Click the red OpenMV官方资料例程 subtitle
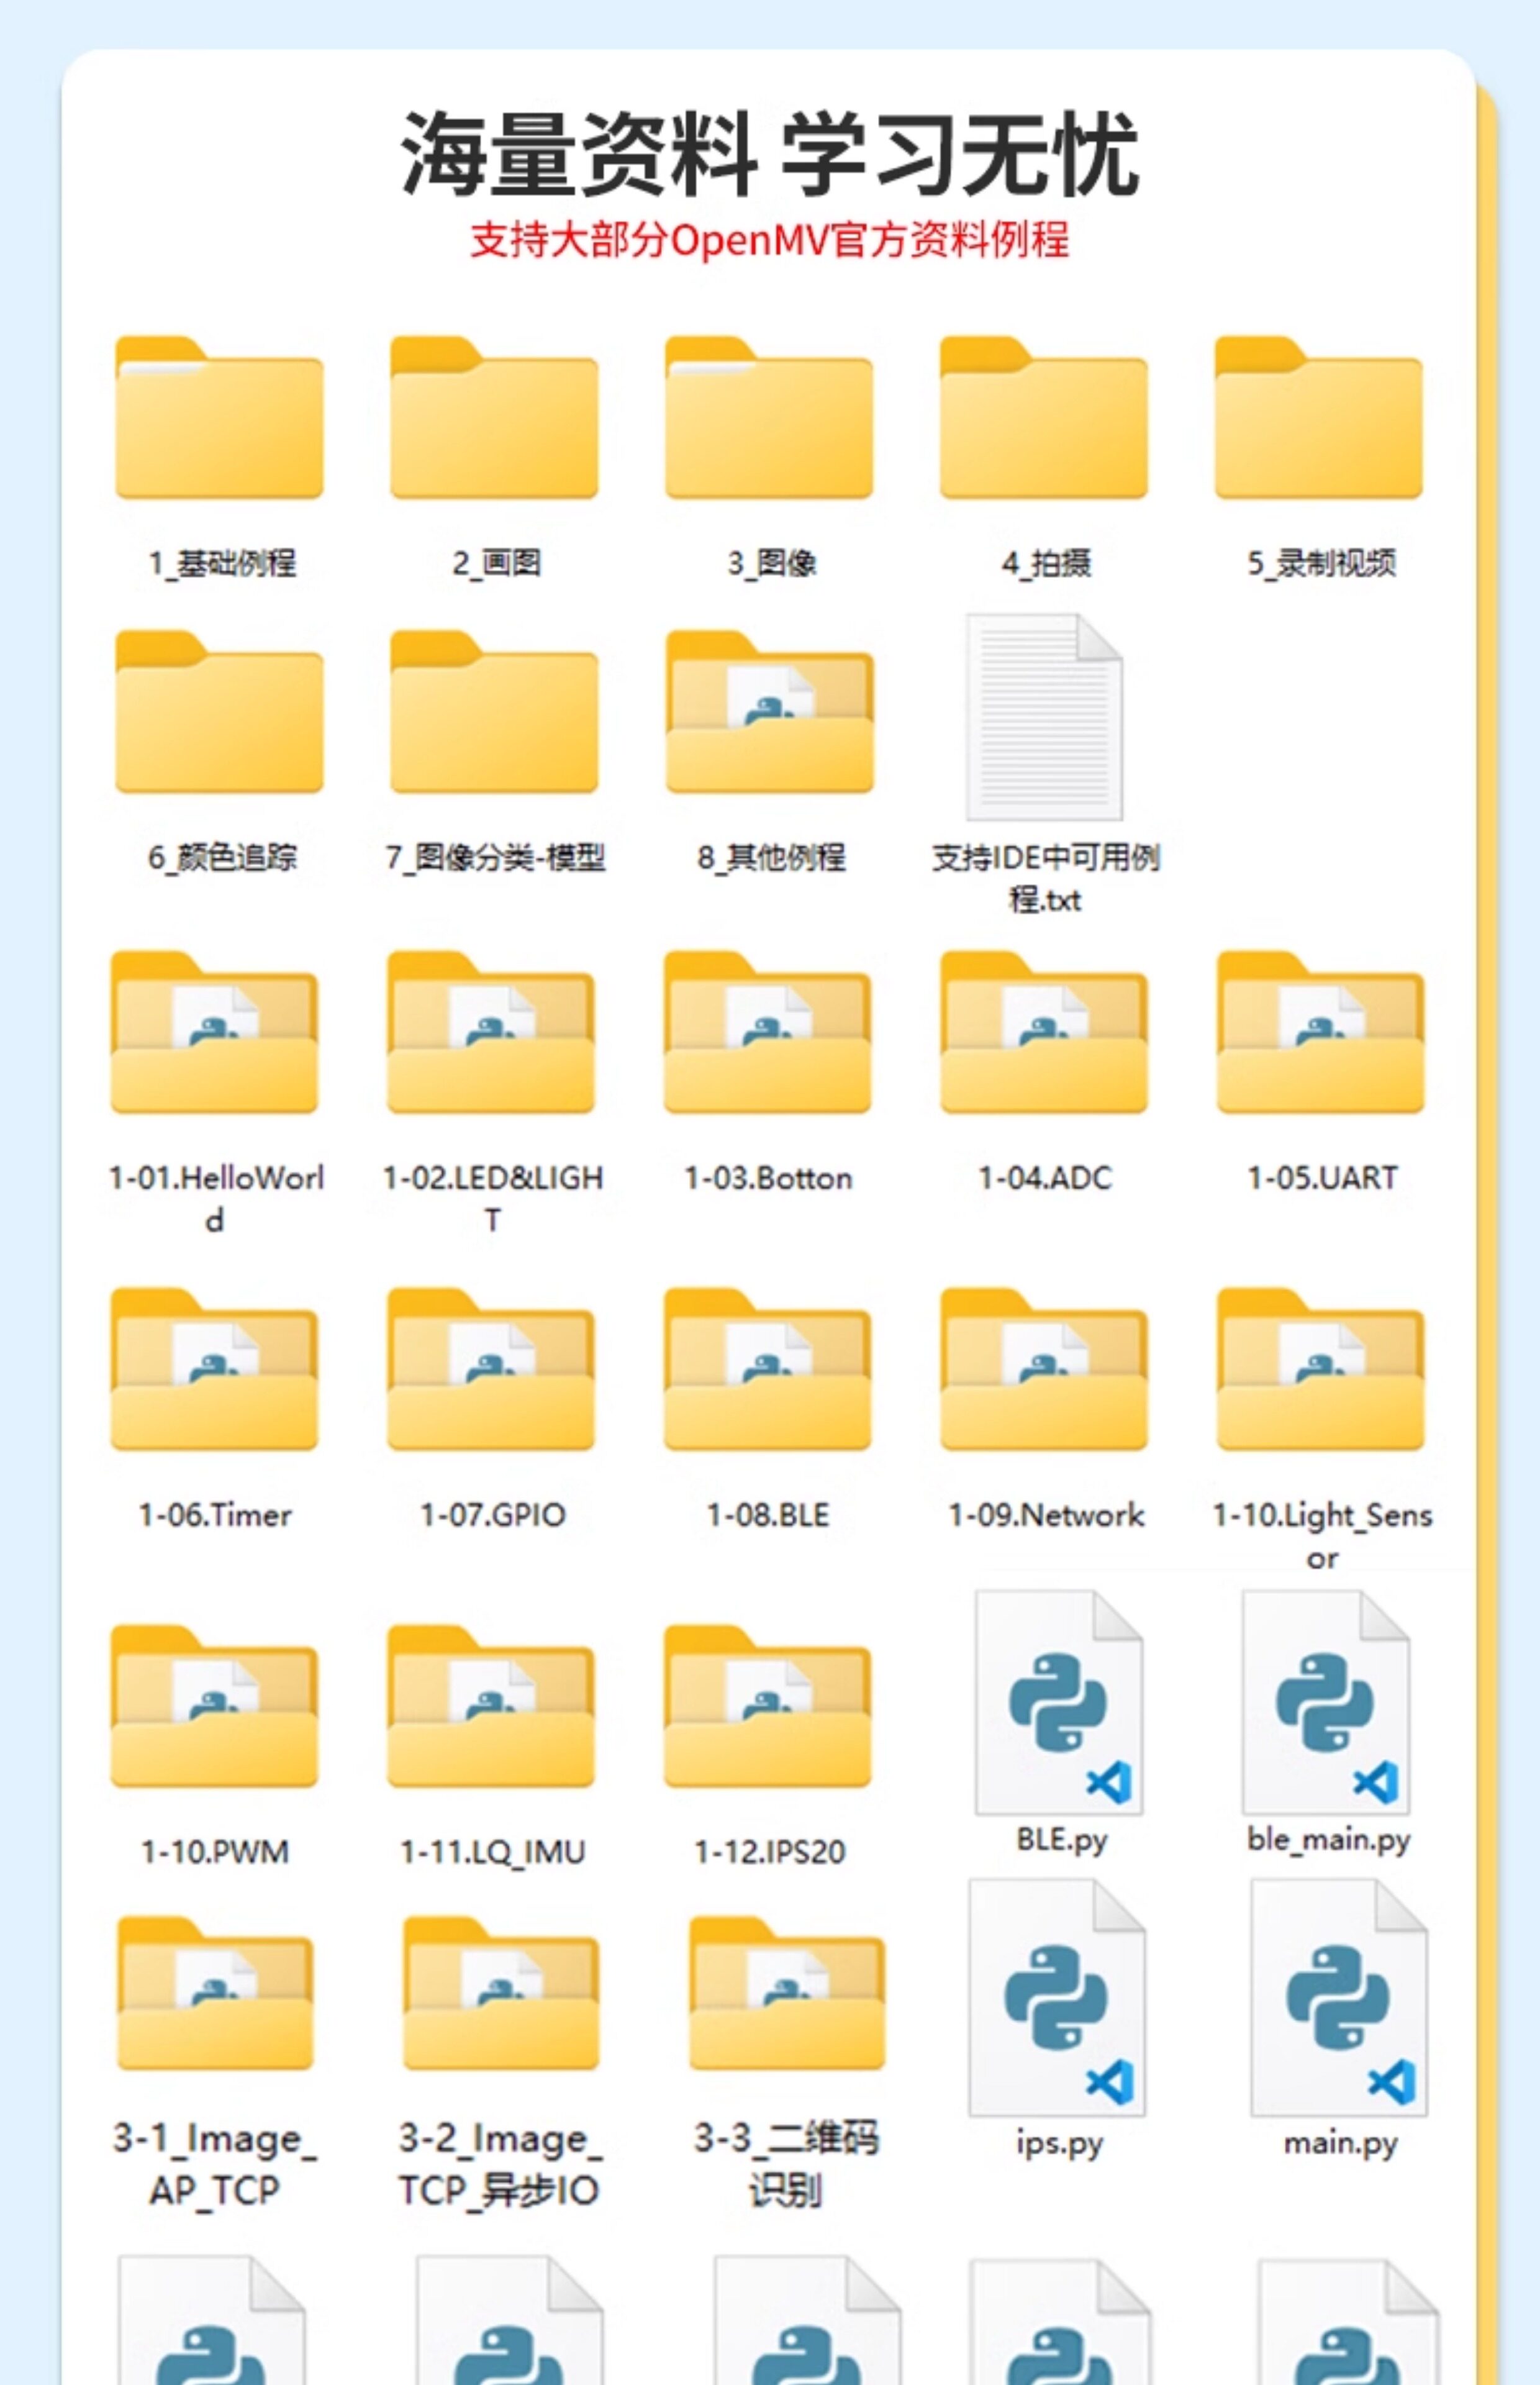1540x2385 pixels. (x=769, y=240)
